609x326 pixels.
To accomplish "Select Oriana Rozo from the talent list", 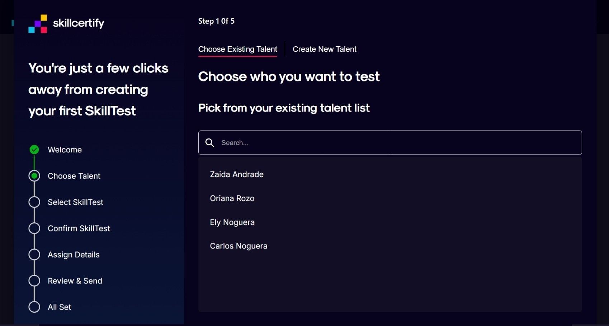I will [232, 198].
